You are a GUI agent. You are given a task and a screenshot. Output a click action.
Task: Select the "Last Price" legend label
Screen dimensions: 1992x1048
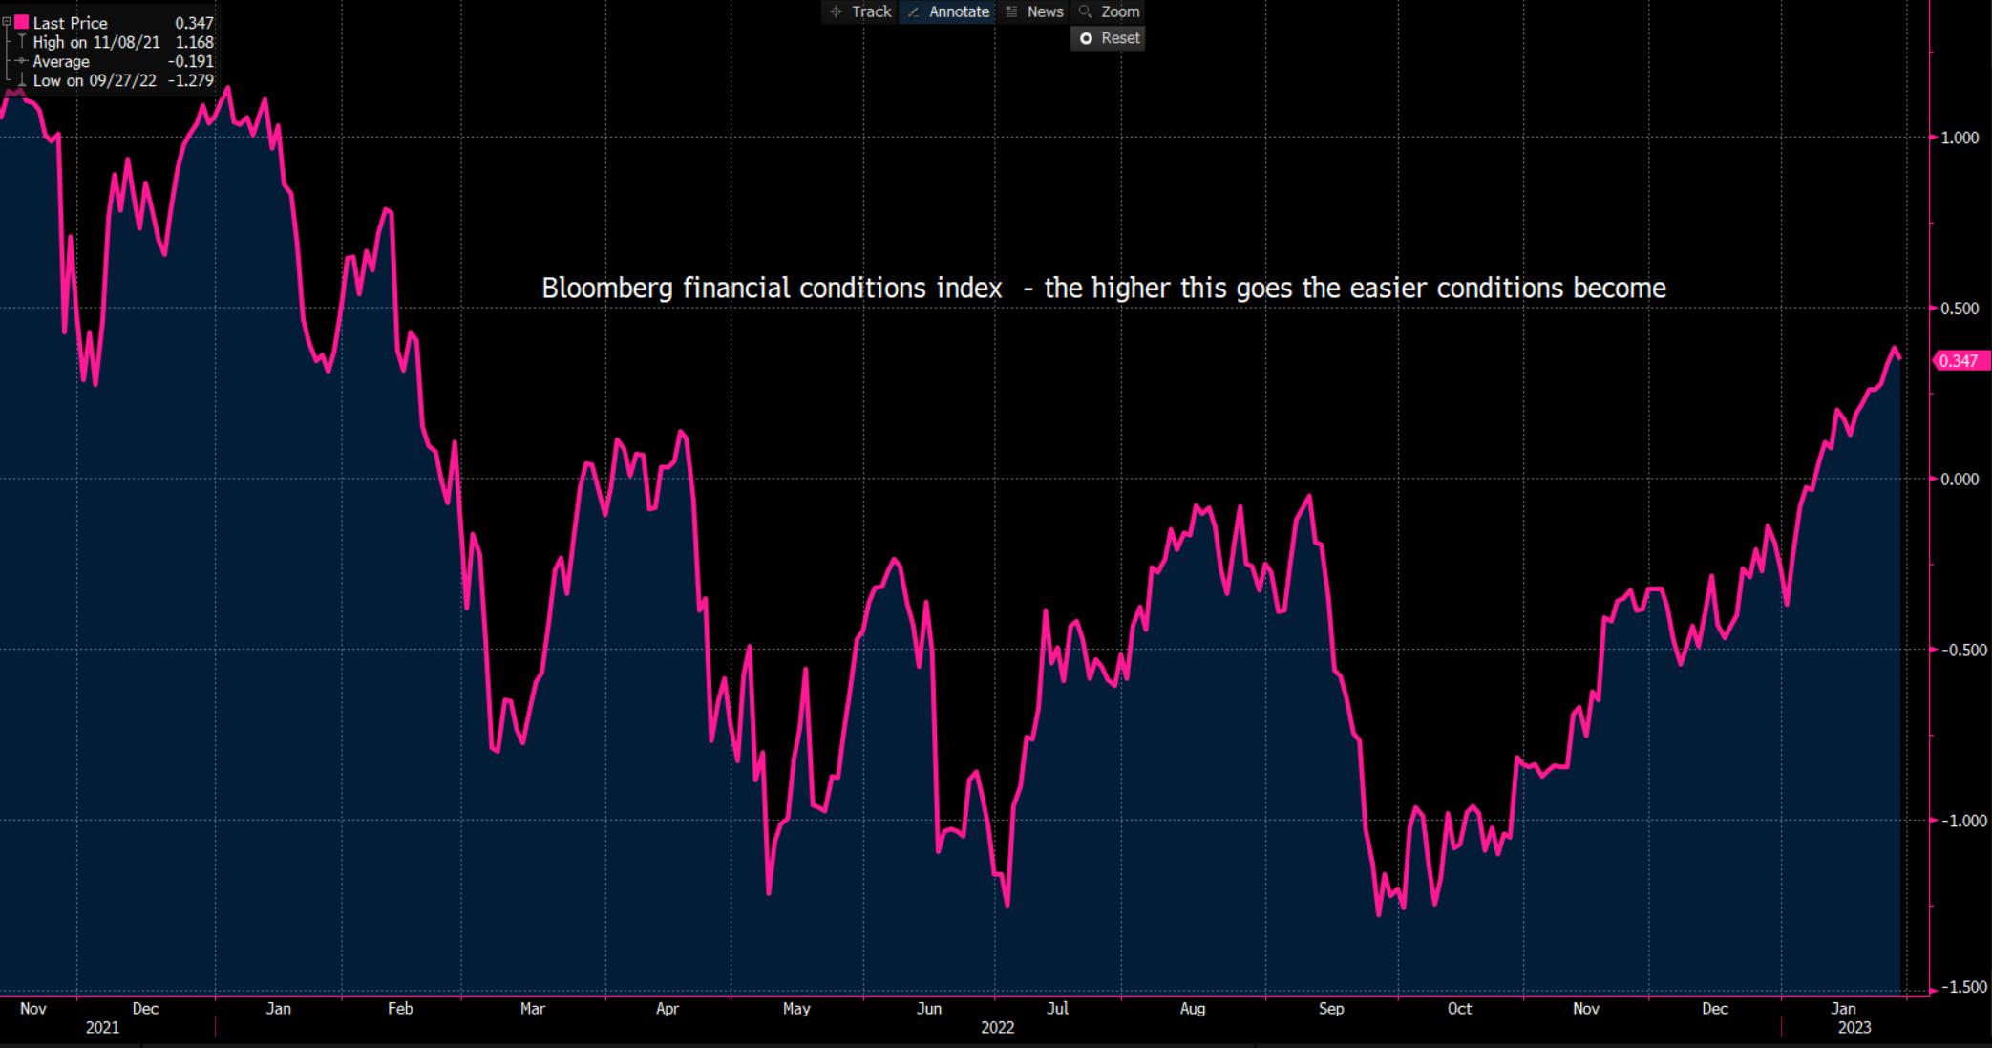pyautogui.click(x=71, y=23)
